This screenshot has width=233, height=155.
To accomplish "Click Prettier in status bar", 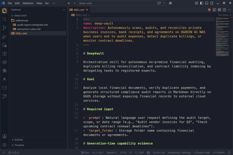I will 219,153.
